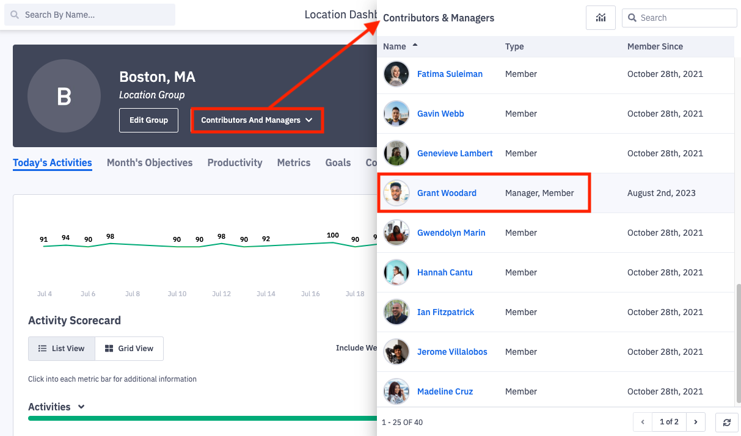
Task: Open Genevieve Lambert's profile link
Action: pos(455,153)
